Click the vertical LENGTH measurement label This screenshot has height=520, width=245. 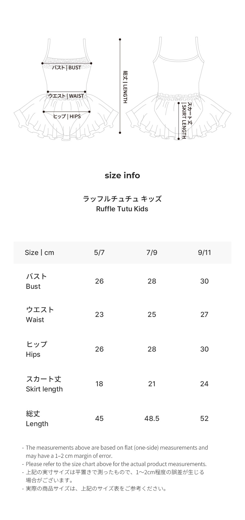(125, 87)
